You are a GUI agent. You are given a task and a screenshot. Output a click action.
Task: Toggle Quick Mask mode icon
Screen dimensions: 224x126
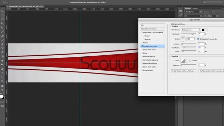point(2,102)
